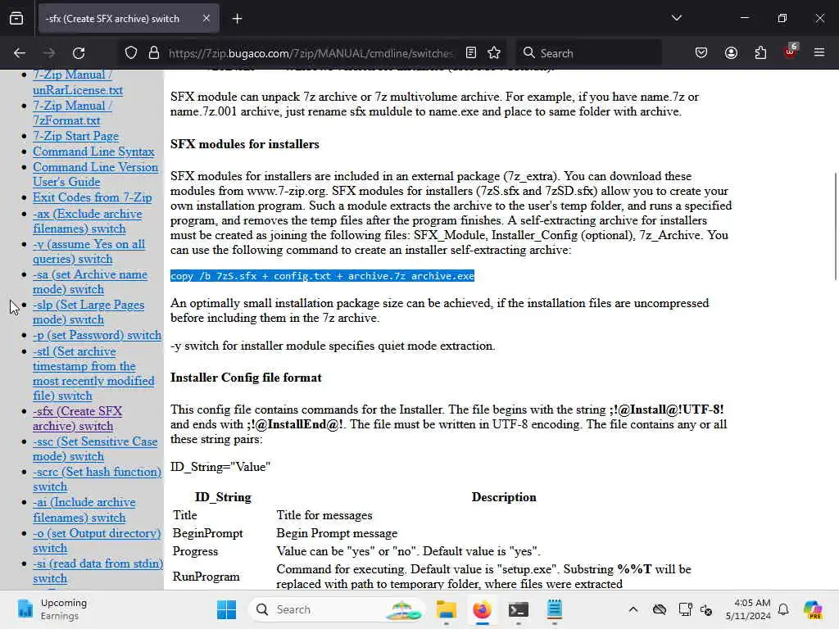The height and width of the screenshot is (629, 839).
Task: Open -y (assume Yes) switch link
Action: point(88,251)
